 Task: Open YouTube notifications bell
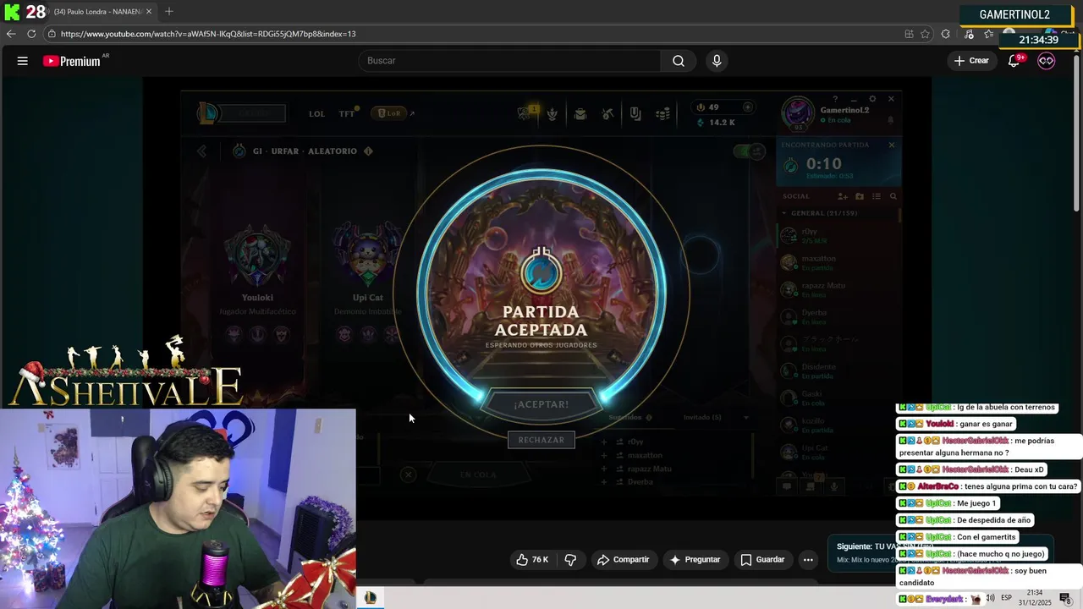click(x=1014, y=61)
